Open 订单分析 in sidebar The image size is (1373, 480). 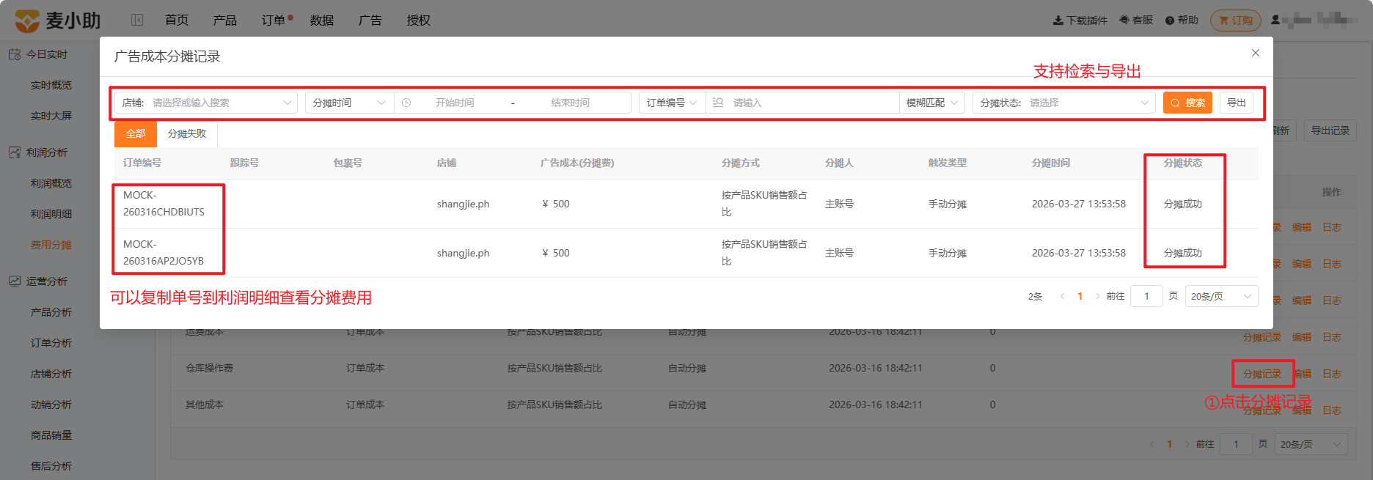51,343
